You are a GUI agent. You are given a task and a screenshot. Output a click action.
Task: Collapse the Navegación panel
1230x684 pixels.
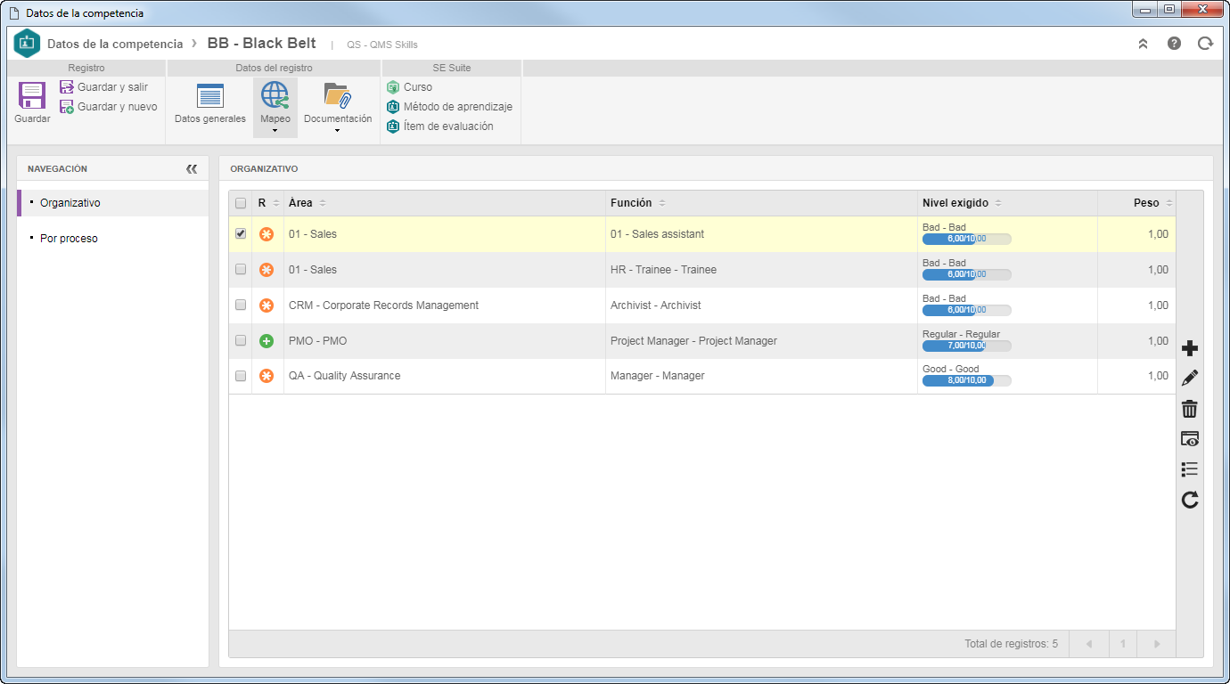pyautogui.click(x=192, y=168)
